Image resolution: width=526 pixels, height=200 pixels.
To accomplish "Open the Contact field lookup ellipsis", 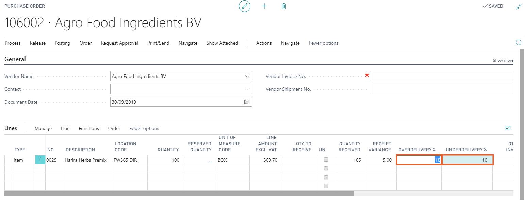I will click(x=247, y=89).
